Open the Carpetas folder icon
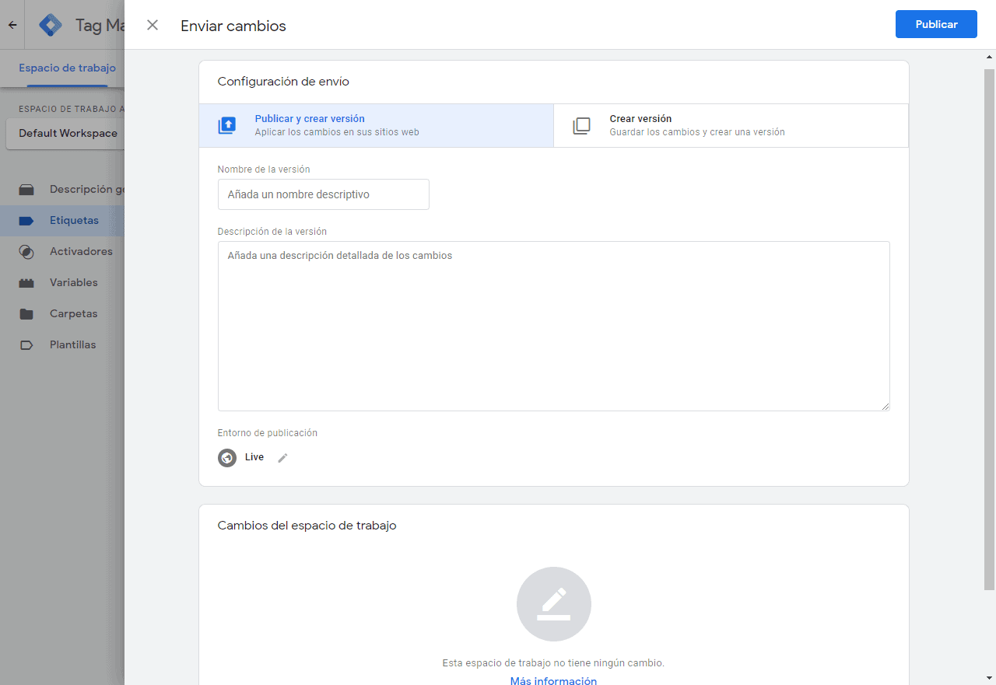This screenshot has width=996, height=685. click(x=27, y=313)
